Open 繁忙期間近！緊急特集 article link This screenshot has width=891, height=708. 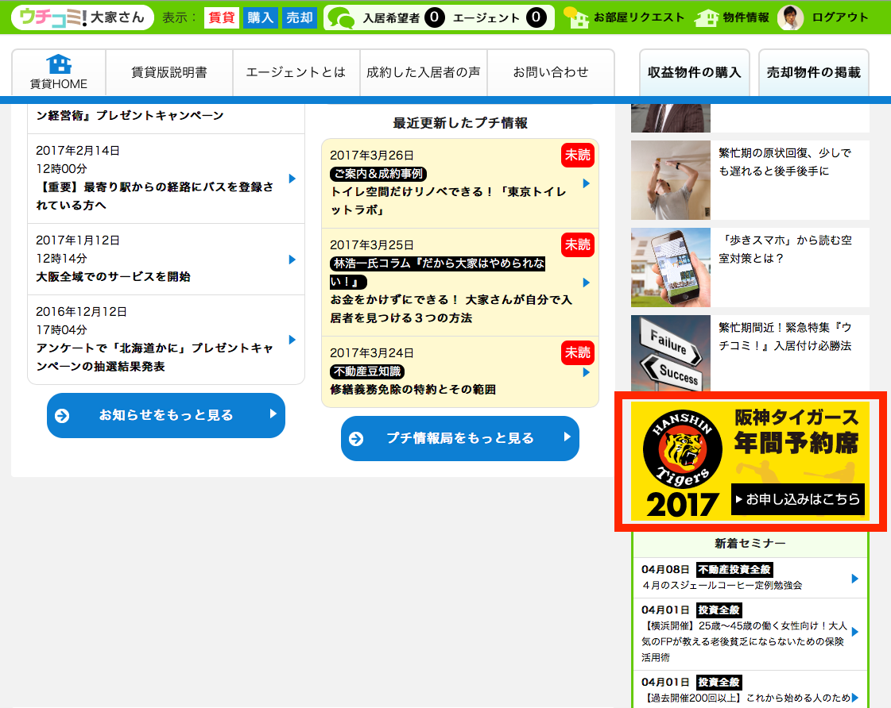point(784,337)
